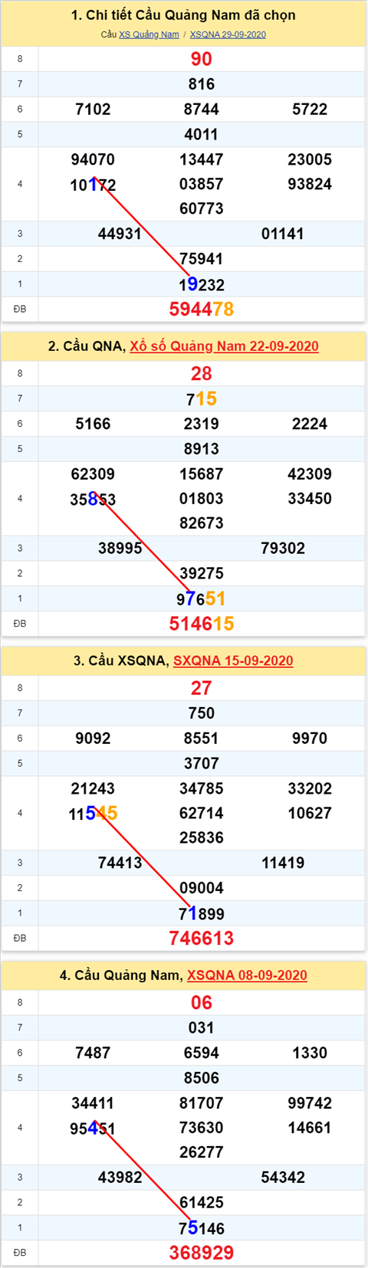Click eighth prize number 28
Viewport: 368px width, 1268px height.
click(202, 374)
